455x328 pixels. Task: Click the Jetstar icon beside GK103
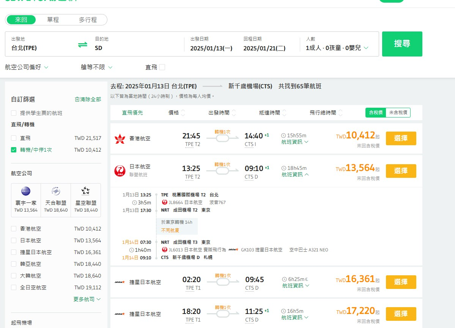pos(233,250)
